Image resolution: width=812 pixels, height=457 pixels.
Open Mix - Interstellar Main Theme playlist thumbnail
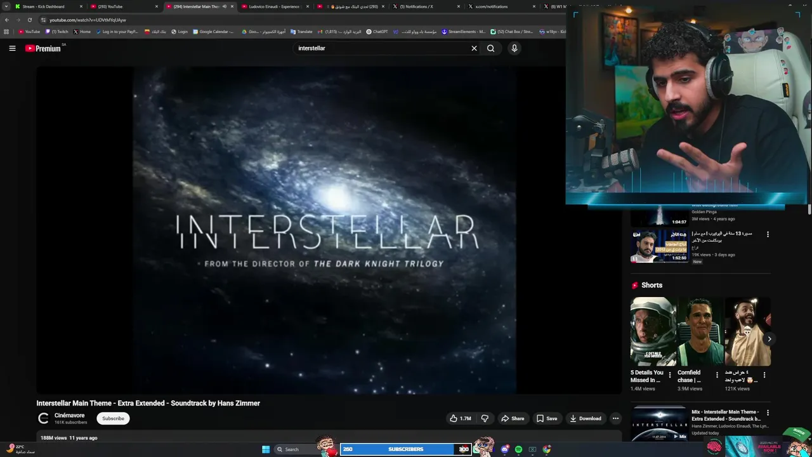pos(659,423)
